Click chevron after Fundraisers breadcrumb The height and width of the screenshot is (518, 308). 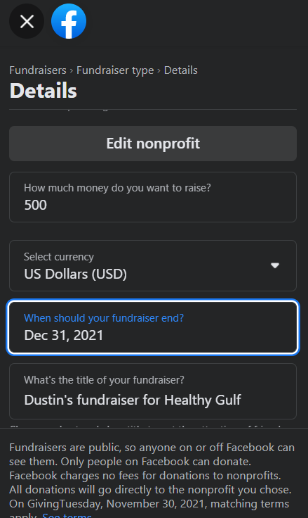coord(72,70)
